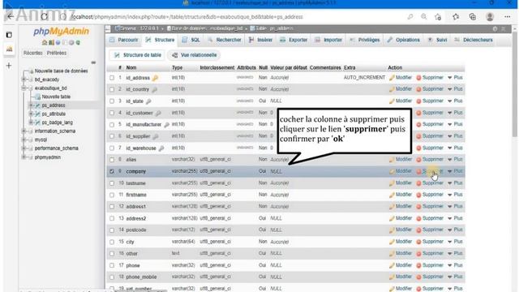Check the id_state column checkbox
The image size is (519, 292).
[112, 101]
